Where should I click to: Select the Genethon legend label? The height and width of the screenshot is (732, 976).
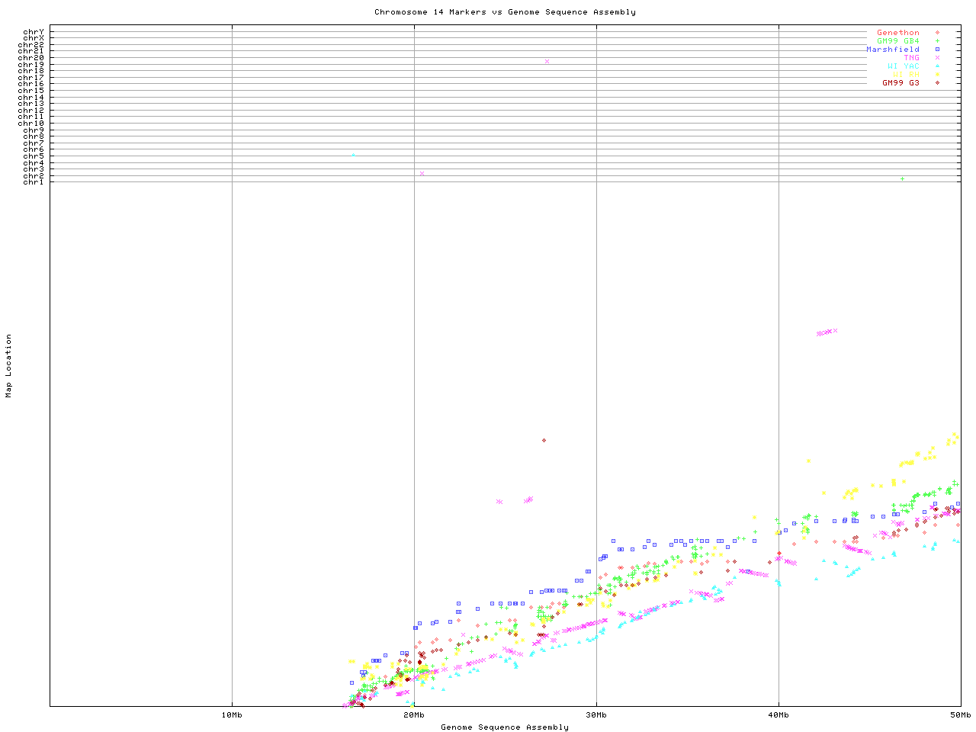897,33
